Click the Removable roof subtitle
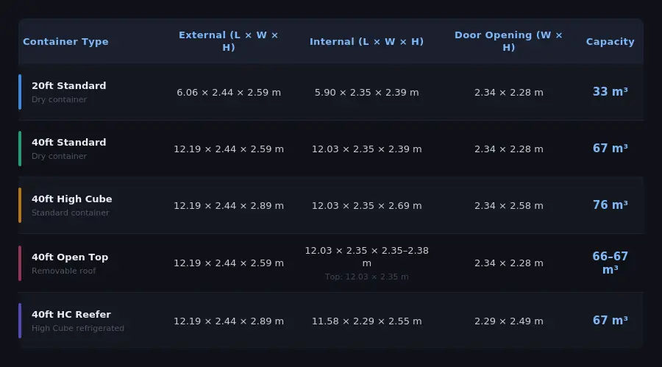The width and height of the screenshot is (662, 367). coord(63,271)
